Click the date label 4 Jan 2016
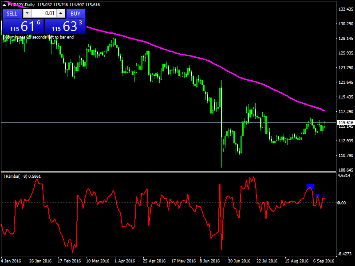This screenshot has width=355, height=266. [11, 261]
